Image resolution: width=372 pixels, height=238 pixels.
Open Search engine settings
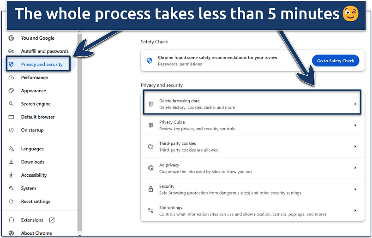[36, 104]
